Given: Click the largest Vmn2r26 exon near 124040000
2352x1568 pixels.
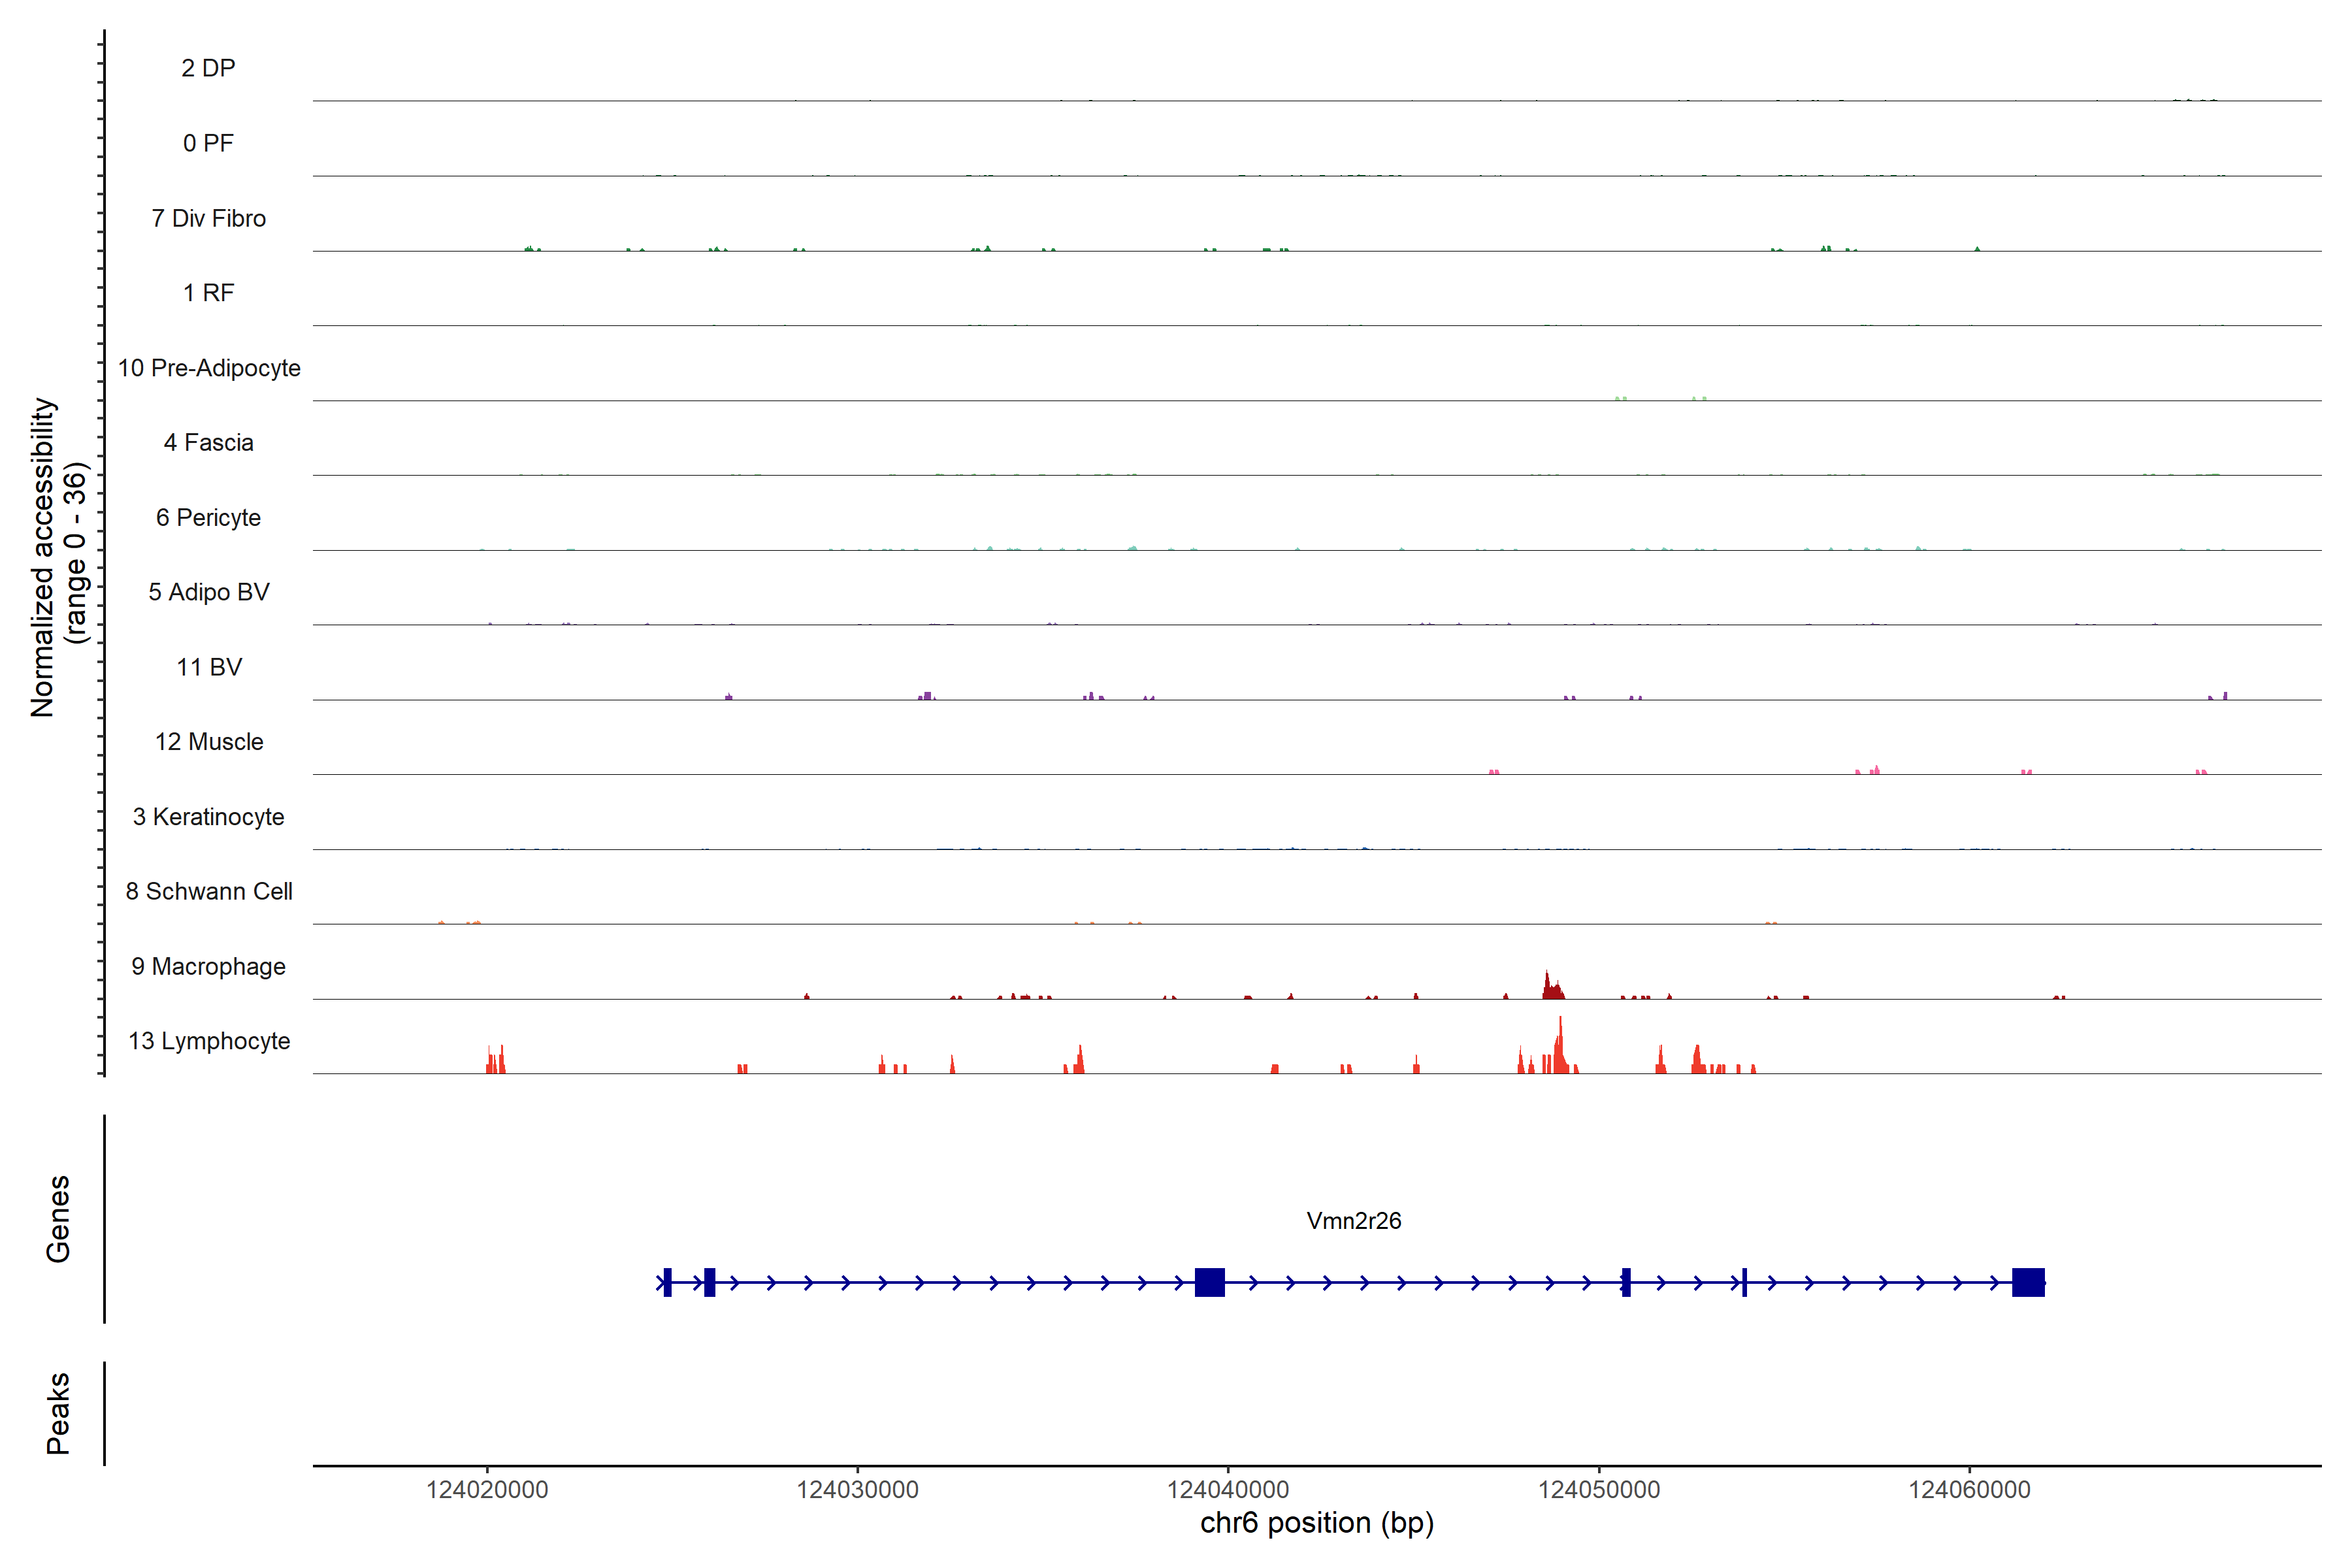Looking at the screenshot, I should click(x=1209, y=1282).
